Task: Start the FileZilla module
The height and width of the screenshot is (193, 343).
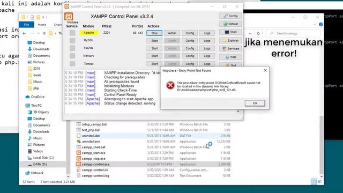Action: pyautogui.click(x=154, y=48)
